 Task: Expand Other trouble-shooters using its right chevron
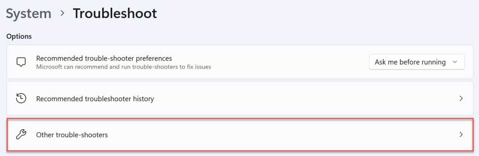tap(461, 134)
